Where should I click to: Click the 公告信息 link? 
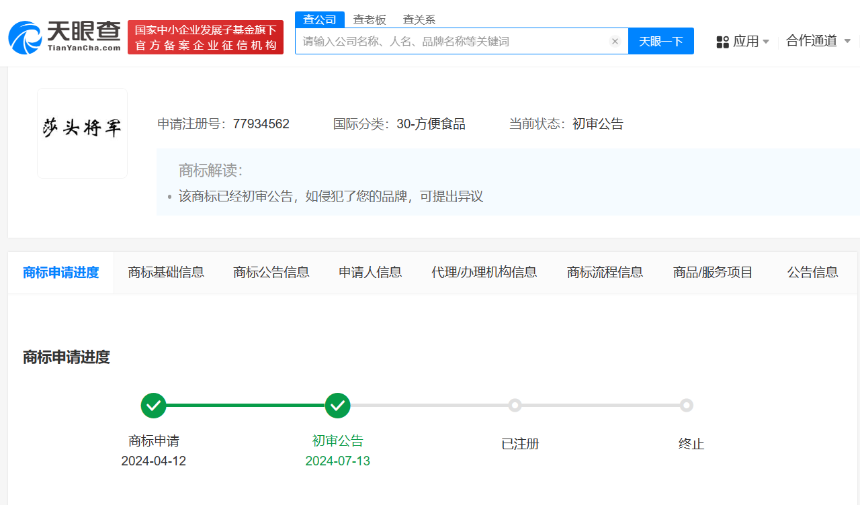coord(812,272)
